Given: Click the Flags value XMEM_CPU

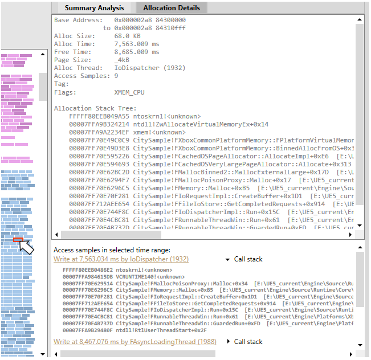Looking at the screenshot, I should click(129, 92).
